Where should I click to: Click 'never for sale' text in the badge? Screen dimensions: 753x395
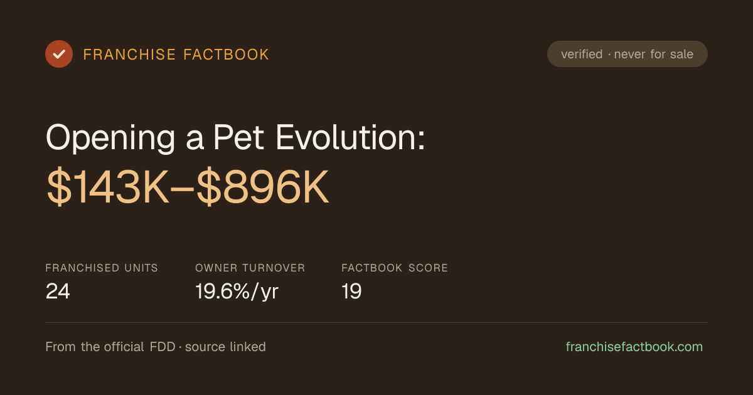point(654,55)
